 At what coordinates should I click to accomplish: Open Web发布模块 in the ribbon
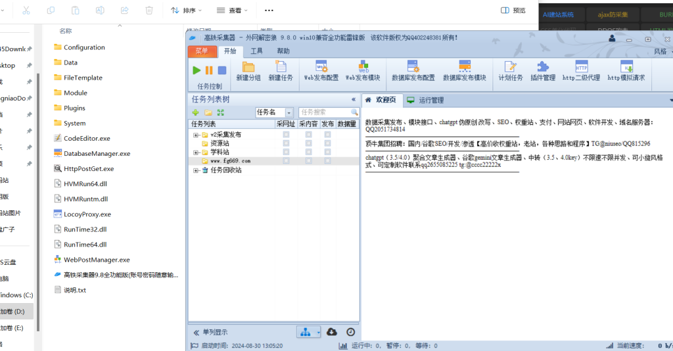coord(363,71)
